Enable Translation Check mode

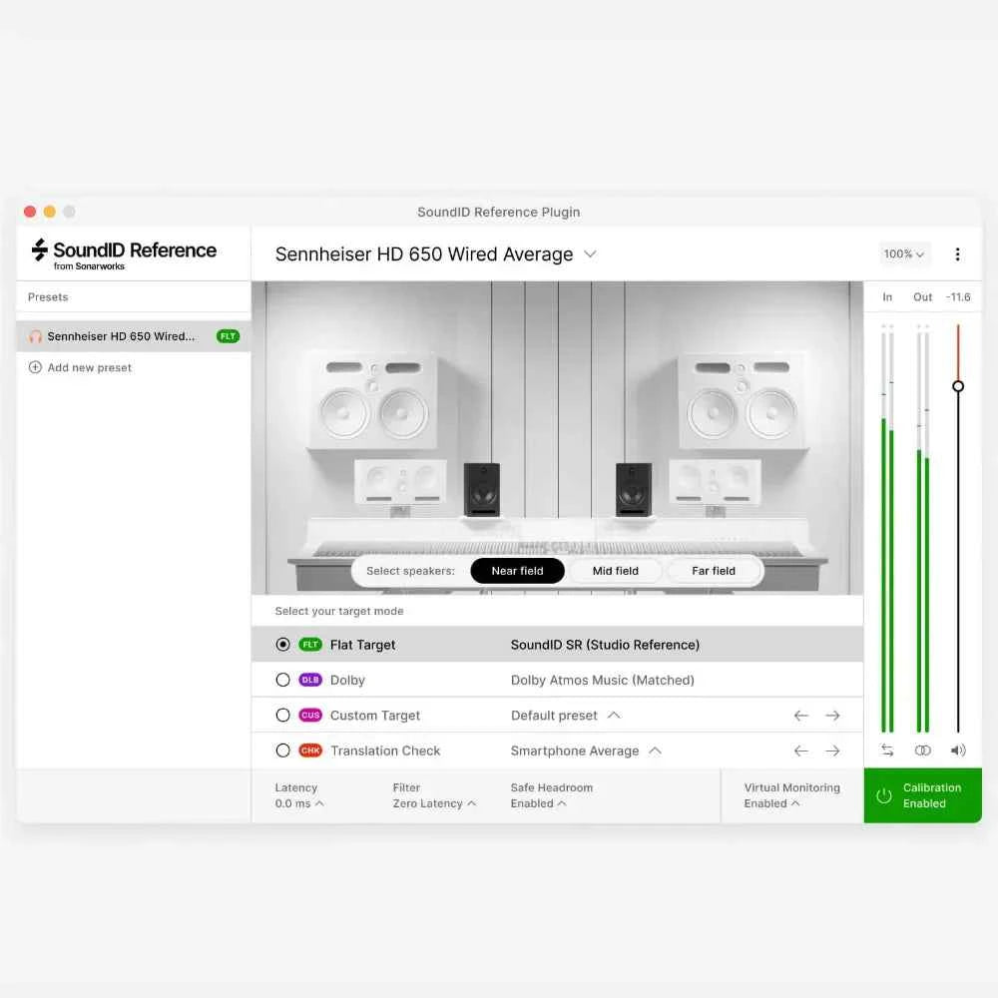coord(282,750)
